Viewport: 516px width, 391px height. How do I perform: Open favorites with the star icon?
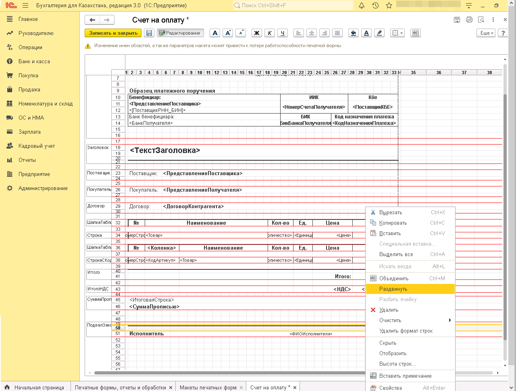[x=389, y=6]
